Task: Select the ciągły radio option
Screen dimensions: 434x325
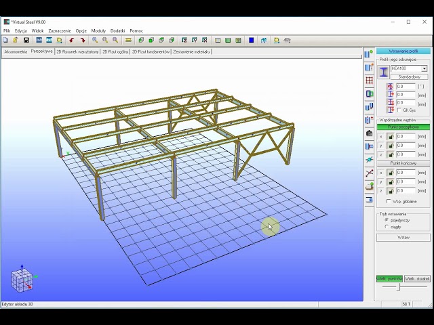Action: pyautogui.click(x=387, y=227)
